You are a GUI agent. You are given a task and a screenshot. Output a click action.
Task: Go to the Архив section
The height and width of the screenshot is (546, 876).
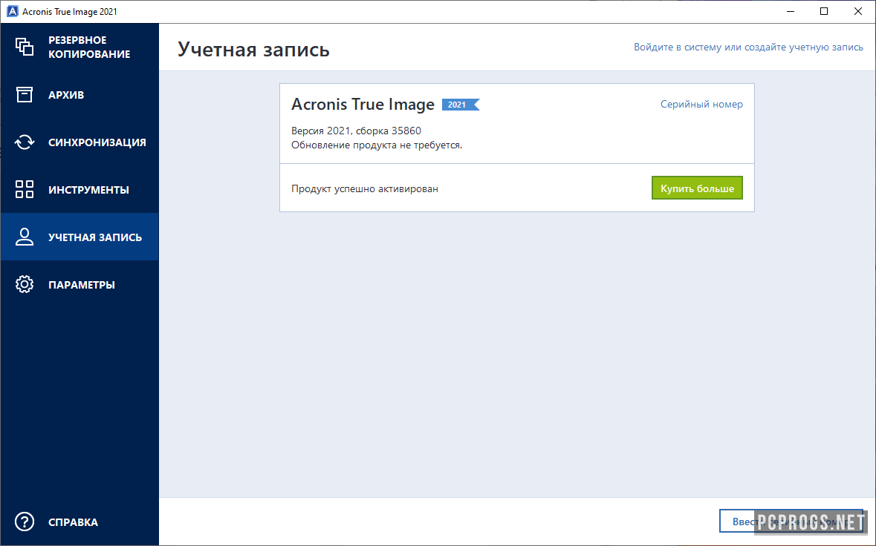[80, 95]
